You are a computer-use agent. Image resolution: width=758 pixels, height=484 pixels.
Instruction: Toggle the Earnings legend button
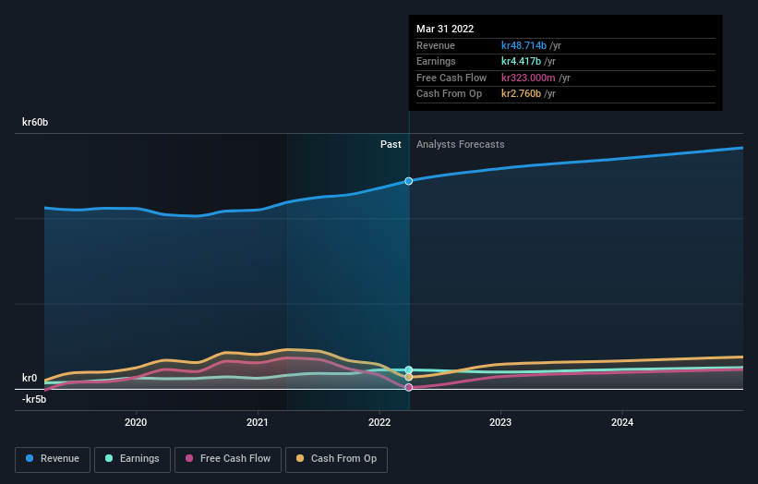(132, 459)
